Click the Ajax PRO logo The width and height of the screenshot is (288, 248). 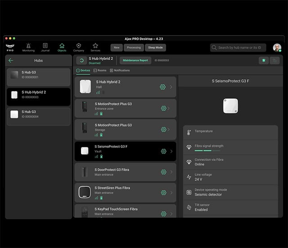pos(10,47)
